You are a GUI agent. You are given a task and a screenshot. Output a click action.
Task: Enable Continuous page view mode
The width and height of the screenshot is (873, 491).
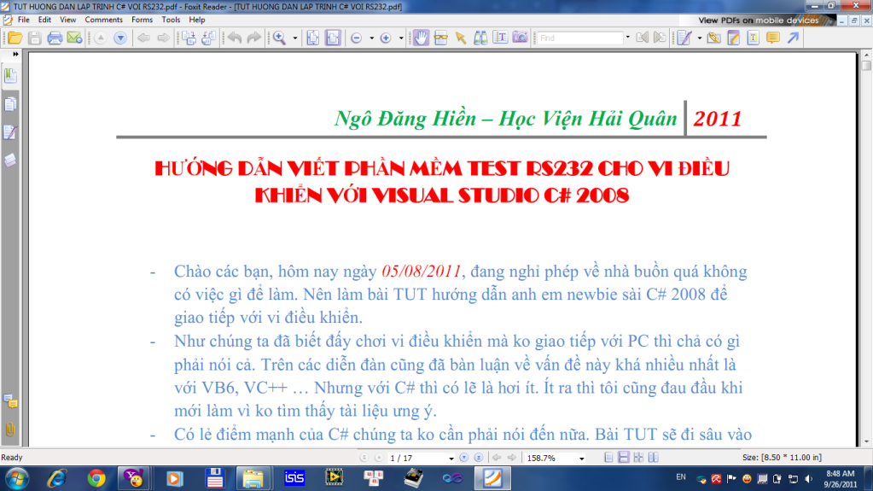click(624, 458)
